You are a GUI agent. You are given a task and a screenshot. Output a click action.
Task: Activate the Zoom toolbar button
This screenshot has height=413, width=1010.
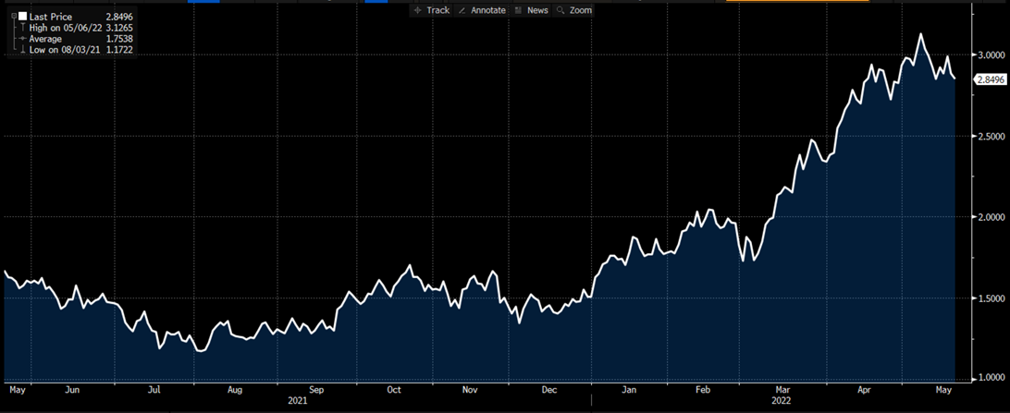(x=580, y=10)
